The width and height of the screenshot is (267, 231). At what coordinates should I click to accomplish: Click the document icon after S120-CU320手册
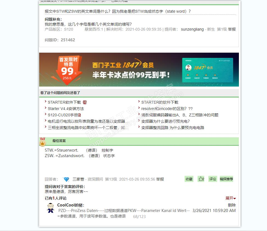(80, 115)
